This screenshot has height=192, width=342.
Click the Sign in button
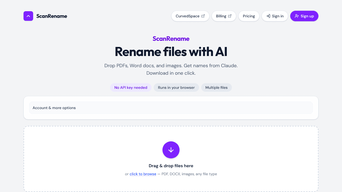[x=275, y=16]
